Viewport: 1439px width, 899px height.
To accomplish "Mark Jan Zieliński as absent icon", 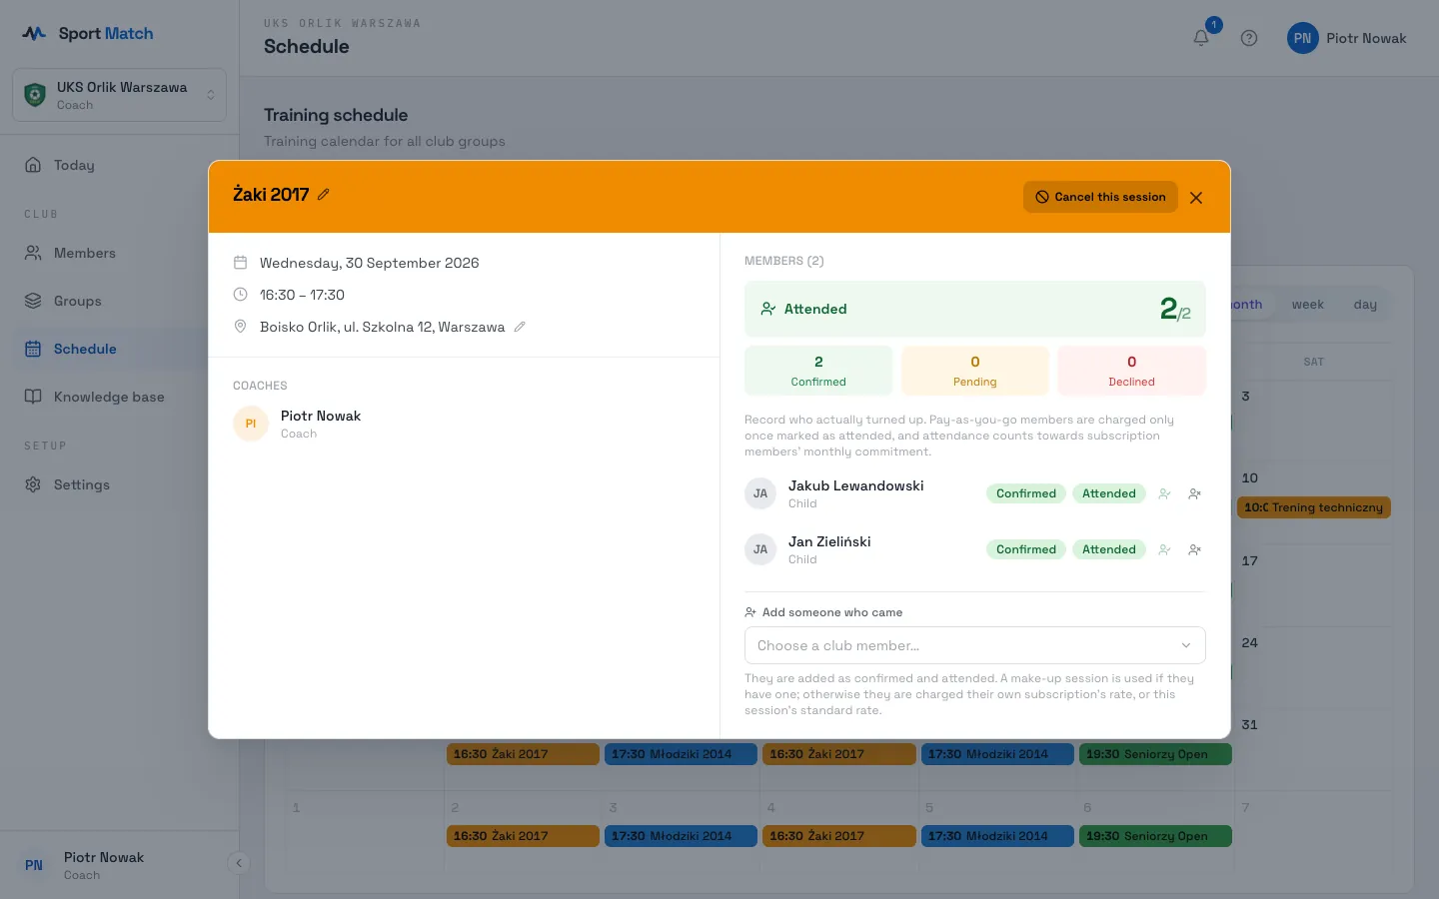I will (x=1194, y=549).
